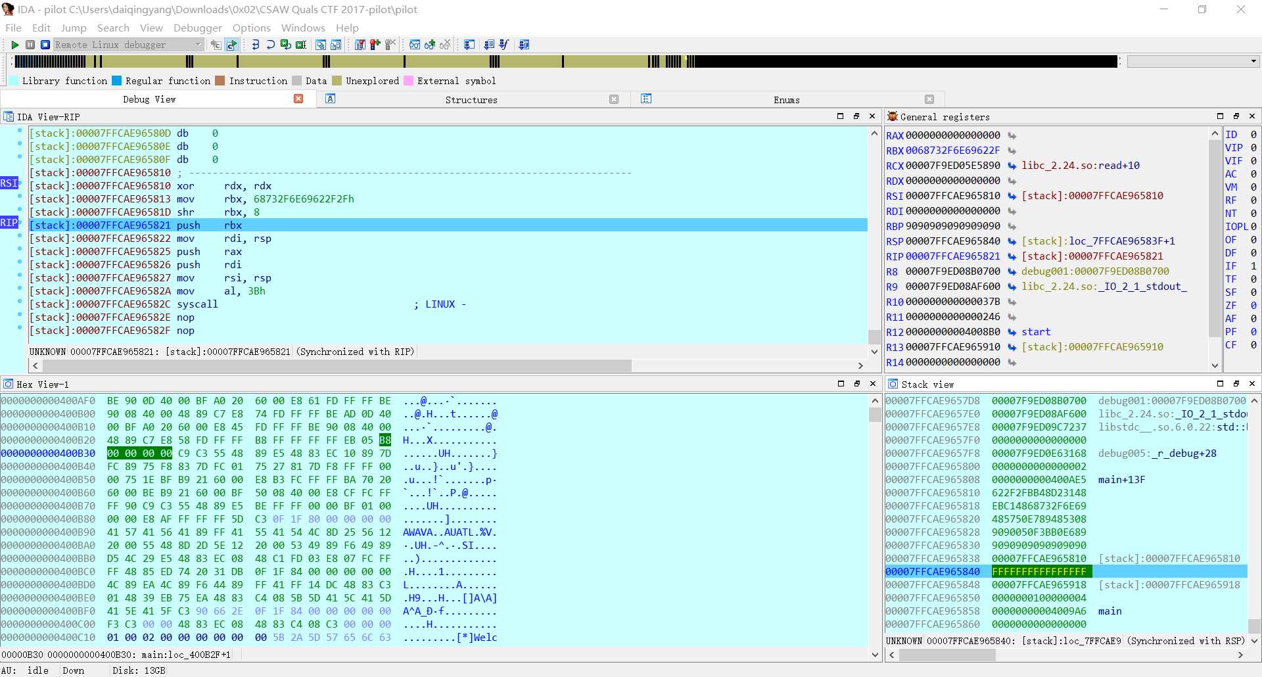The height and width of the screenshot is (677, 1262).
Task: Select the syscall instruction line
Action: pos(448,304)
